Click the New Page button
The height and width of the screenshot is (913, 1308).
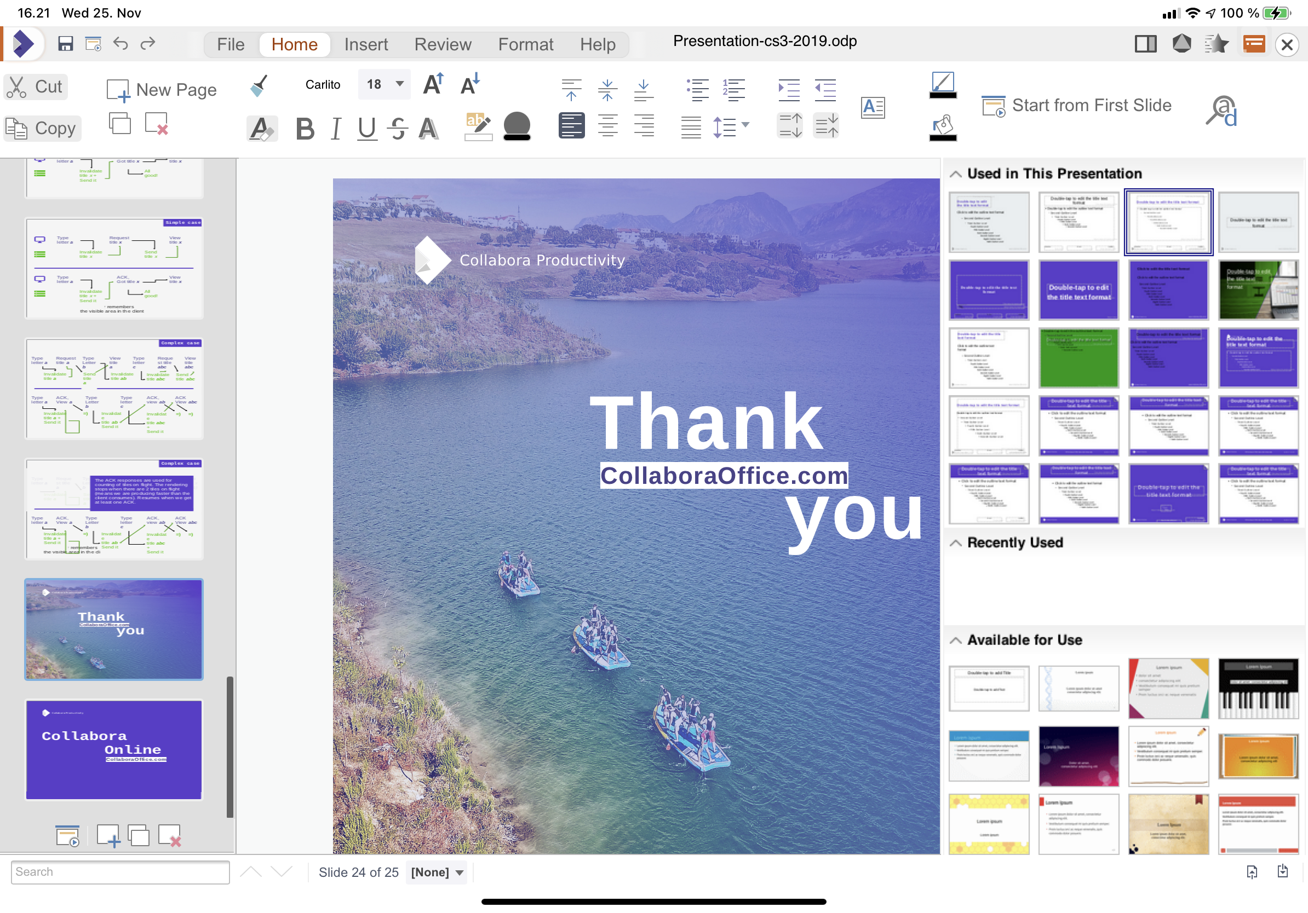pyautogui.click(x=162, y=90)
